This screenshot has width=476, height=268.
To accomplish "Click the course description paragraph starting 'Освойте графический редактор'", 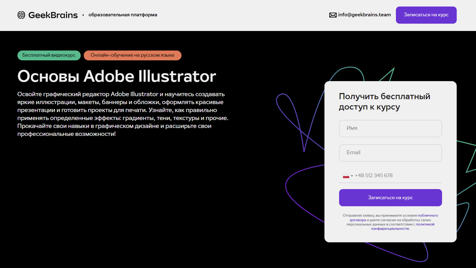I will click(123, 114).
